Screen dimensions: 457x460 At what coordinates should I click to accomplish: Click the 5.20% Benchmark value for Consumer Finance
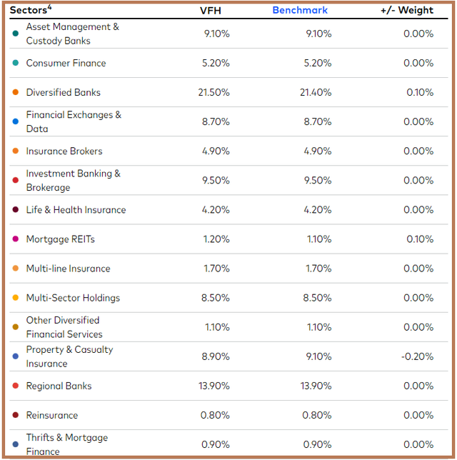click(318, 63)
